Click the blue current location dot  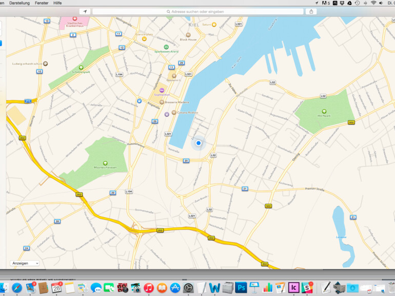[x=199, y=143]
